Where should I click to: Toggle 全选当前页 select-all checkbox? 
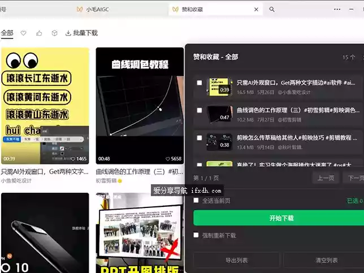click(196, 200)
